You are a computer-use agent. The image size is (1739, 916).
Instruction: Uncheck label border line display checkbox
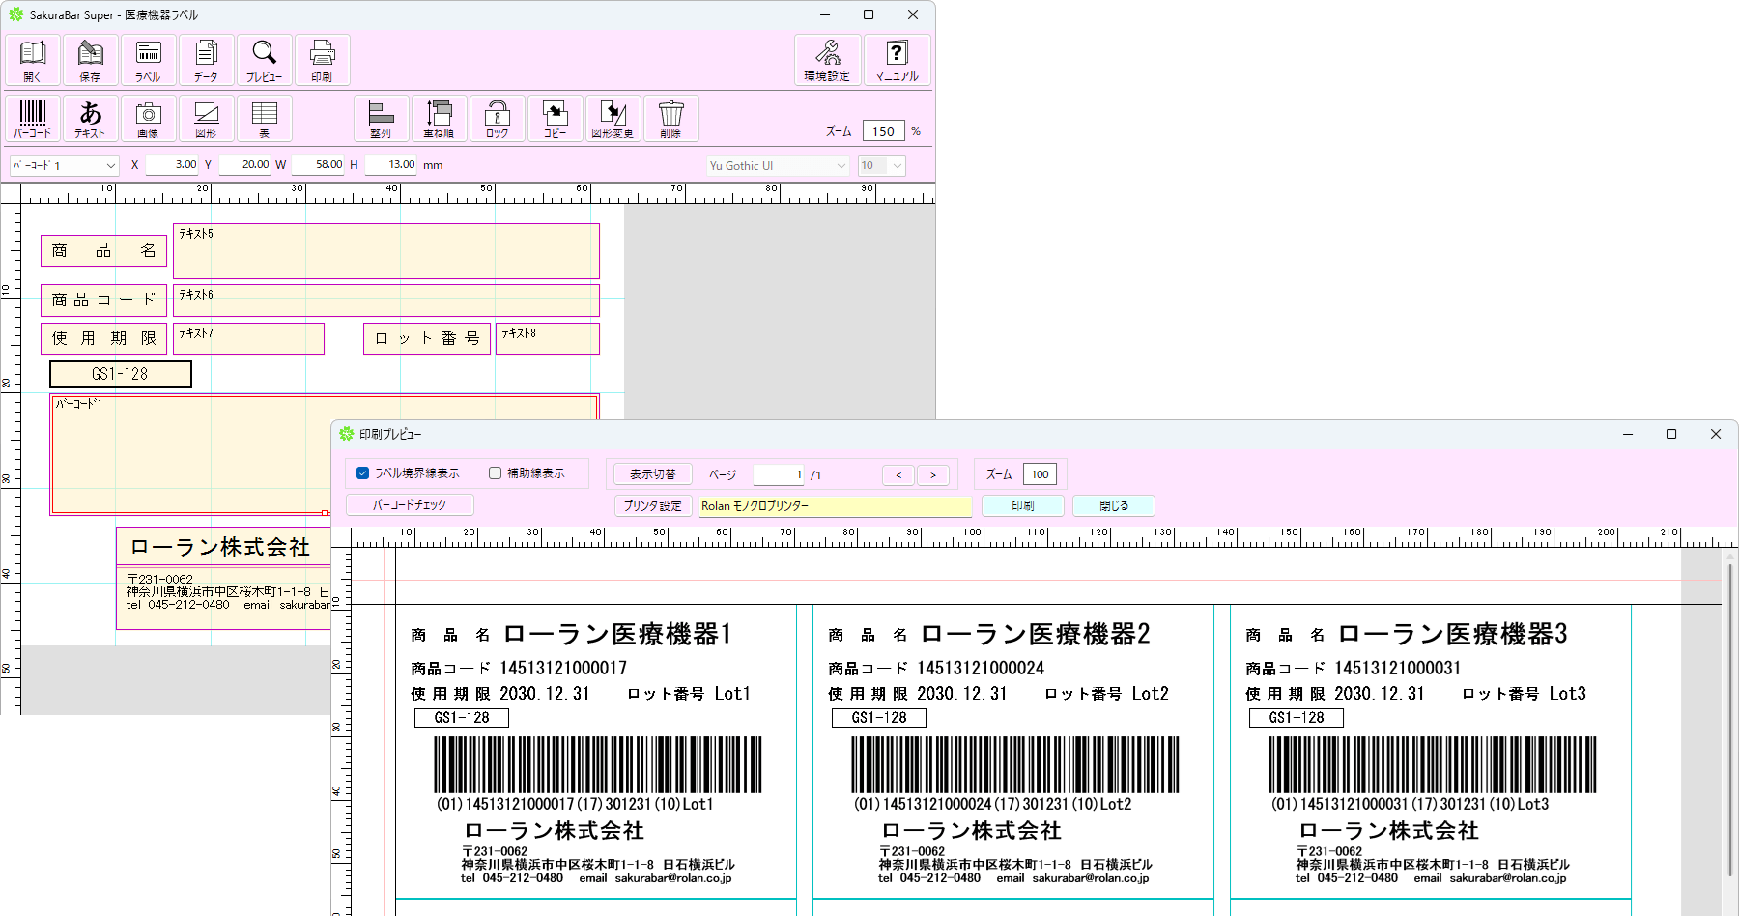click(x=363, y=473)
